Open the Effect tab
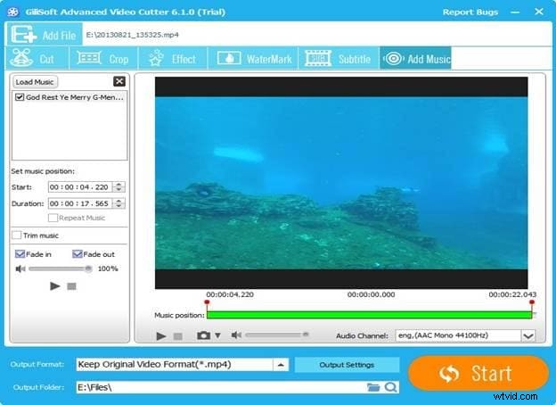The height and width of the screenshot is (405, 556). click(173, 58)
